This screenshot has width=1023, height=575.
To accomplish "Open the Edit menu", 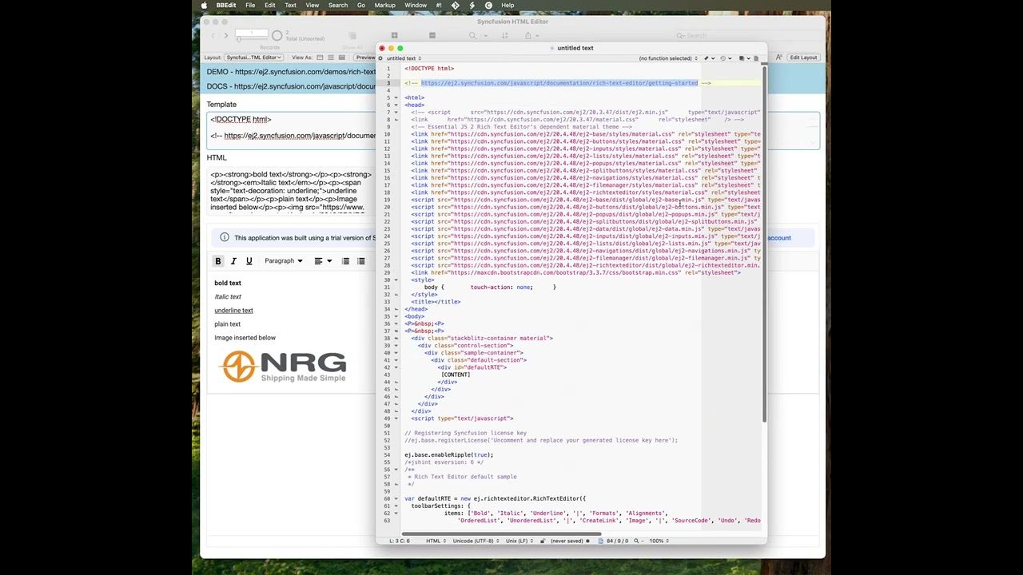I will (270, 5).
